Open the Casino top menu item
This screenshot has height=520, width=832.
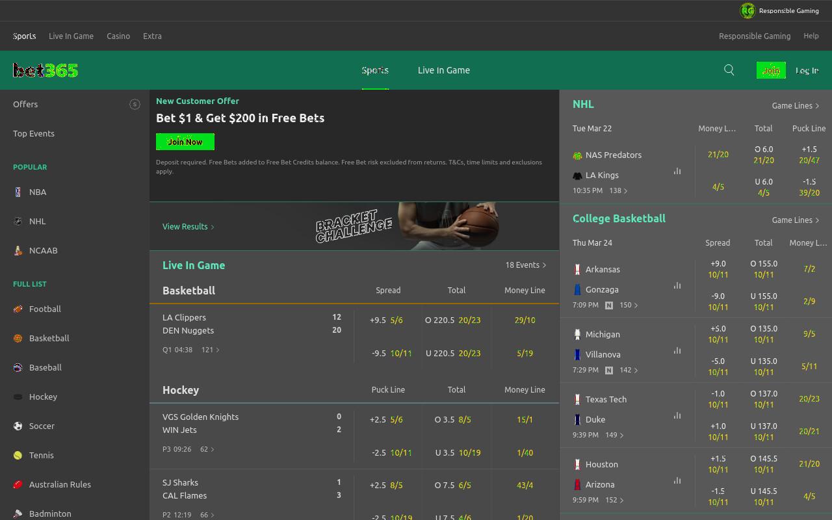click(118, 36)
